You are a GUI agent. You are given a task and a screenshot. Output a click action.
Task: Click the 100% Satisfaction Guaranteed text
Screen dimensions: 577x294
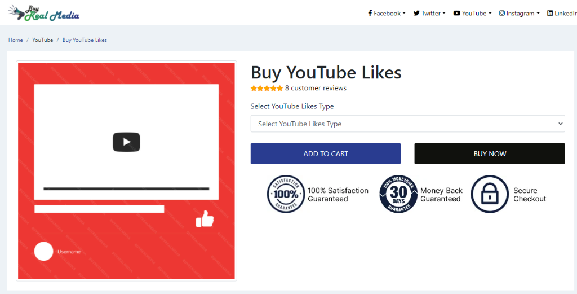(338, 195)
